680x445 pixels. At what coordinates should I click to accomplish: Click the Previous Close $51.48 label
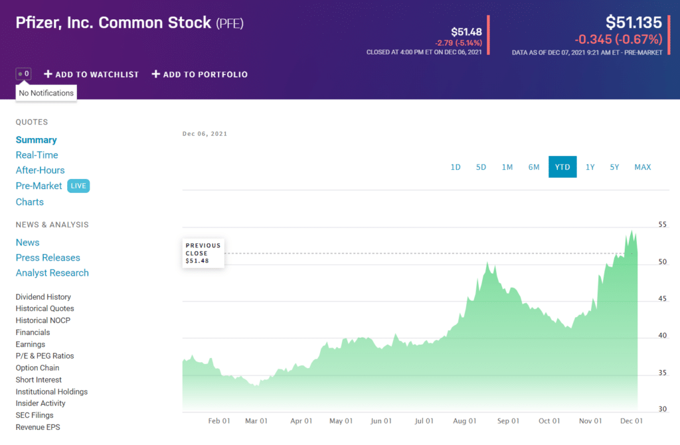pos(203,253)
